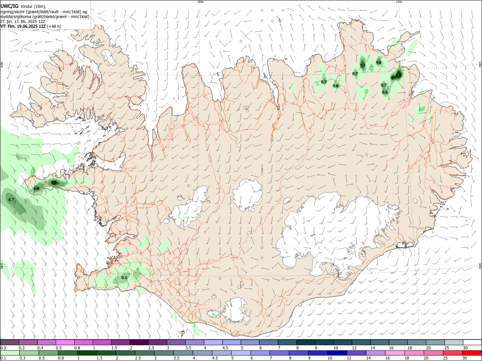Click the '66N' latitude label on the right edge
This screenshot has height=361, width=482.
[x=480, y=64]
